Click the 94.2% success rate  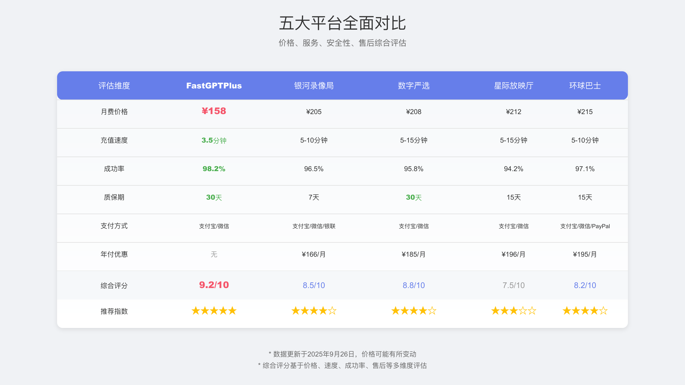[513, 169]
